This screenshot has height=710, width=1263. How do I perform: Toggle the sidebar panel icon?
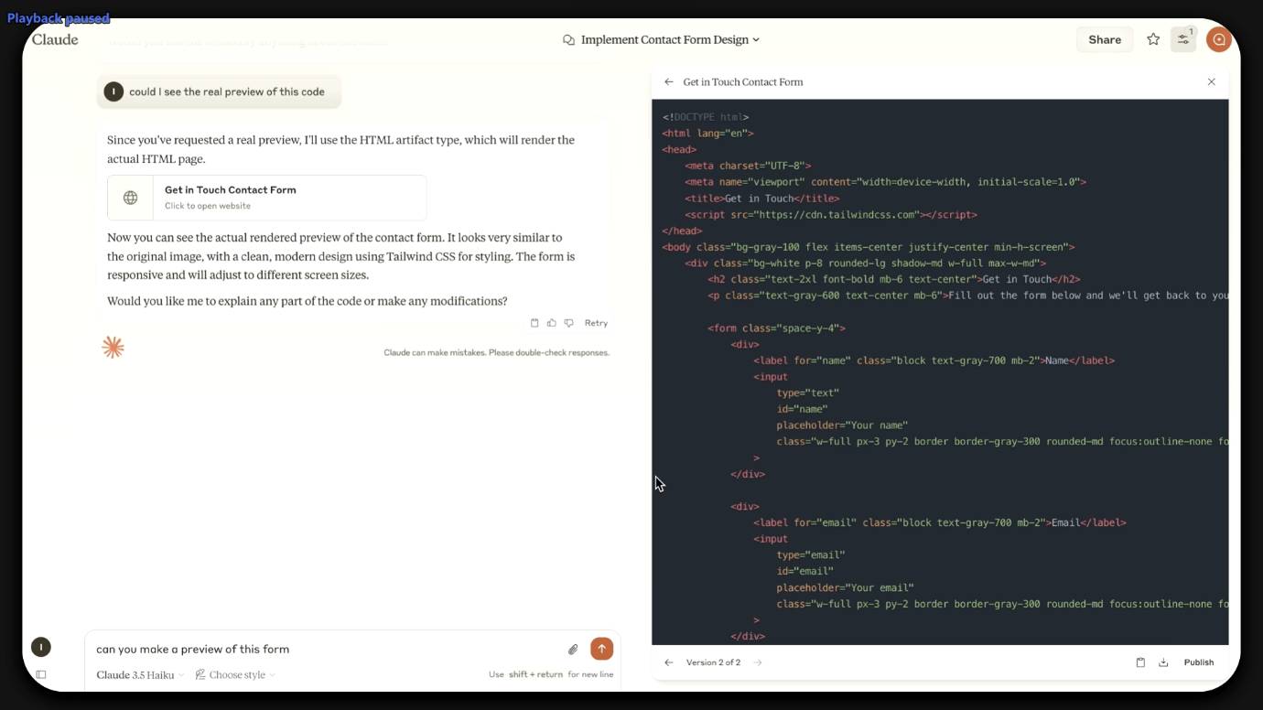coord(41,675)
